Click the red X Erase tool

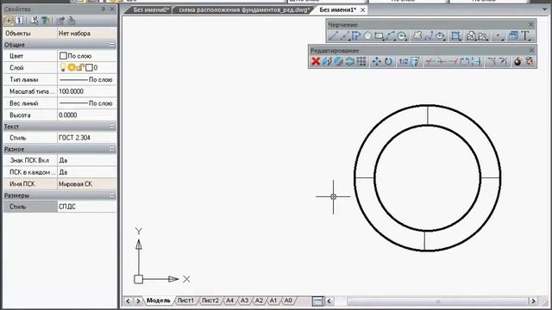click(316, 61)
